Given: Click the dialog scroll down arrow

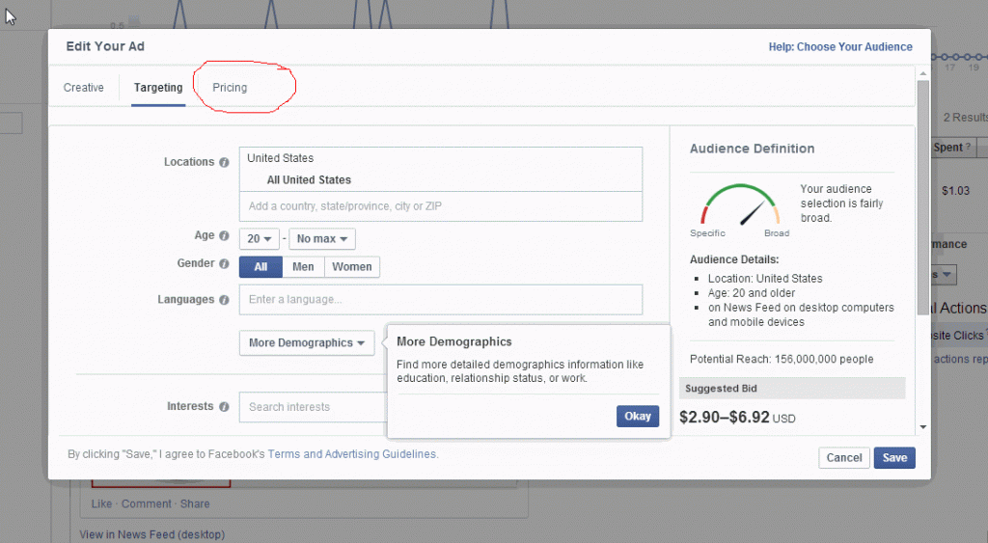Looking at the screenshot, I should pyautogui.click(x=923, y=427).
